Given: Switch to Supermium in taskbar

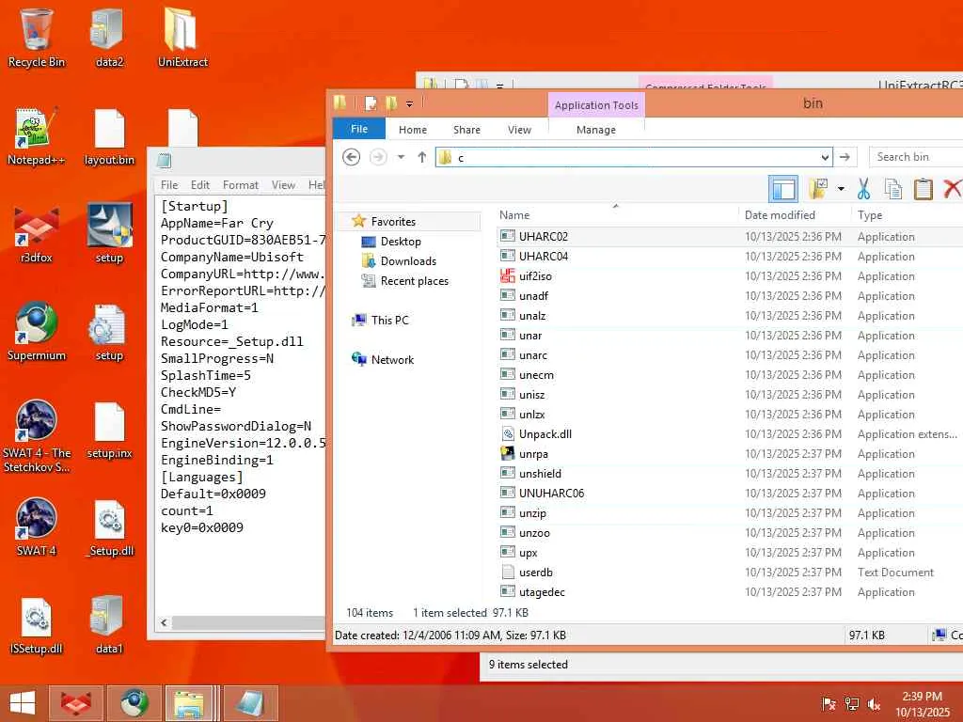Looking at the screenshot, I should (134, 703).
